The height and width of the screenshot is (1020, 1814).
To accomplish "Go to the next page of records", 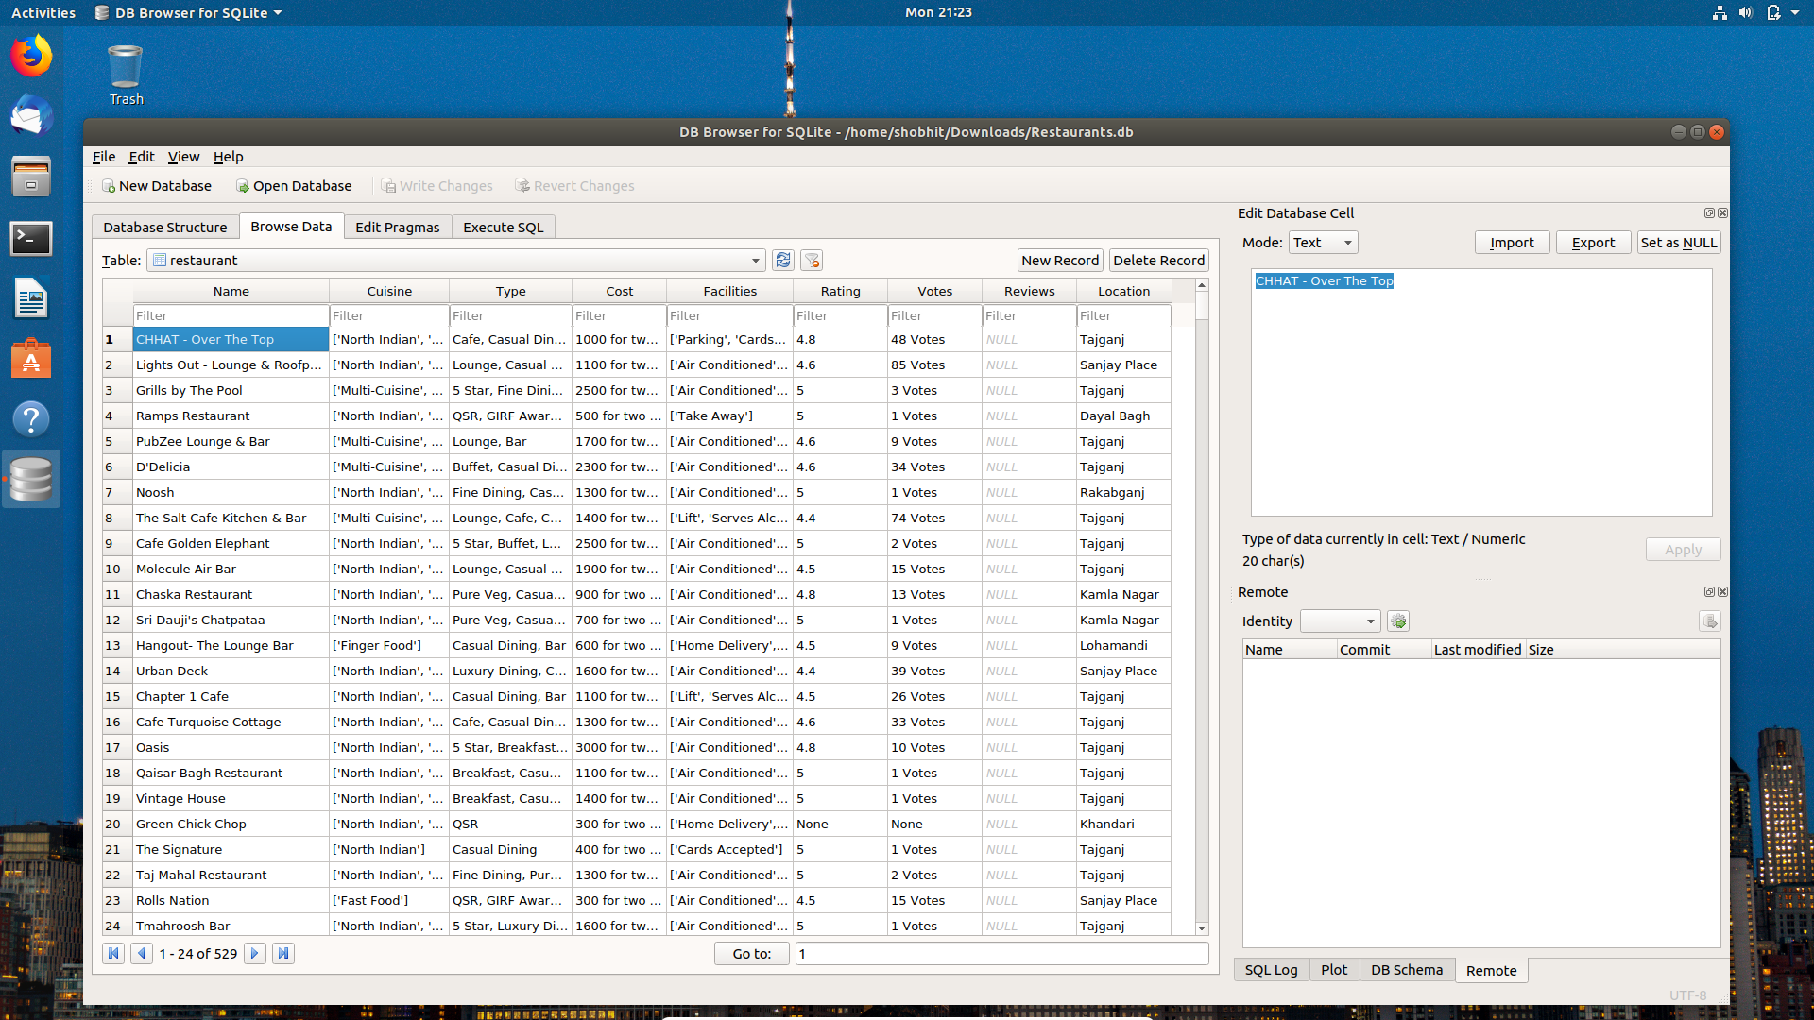I will (254, 954).
